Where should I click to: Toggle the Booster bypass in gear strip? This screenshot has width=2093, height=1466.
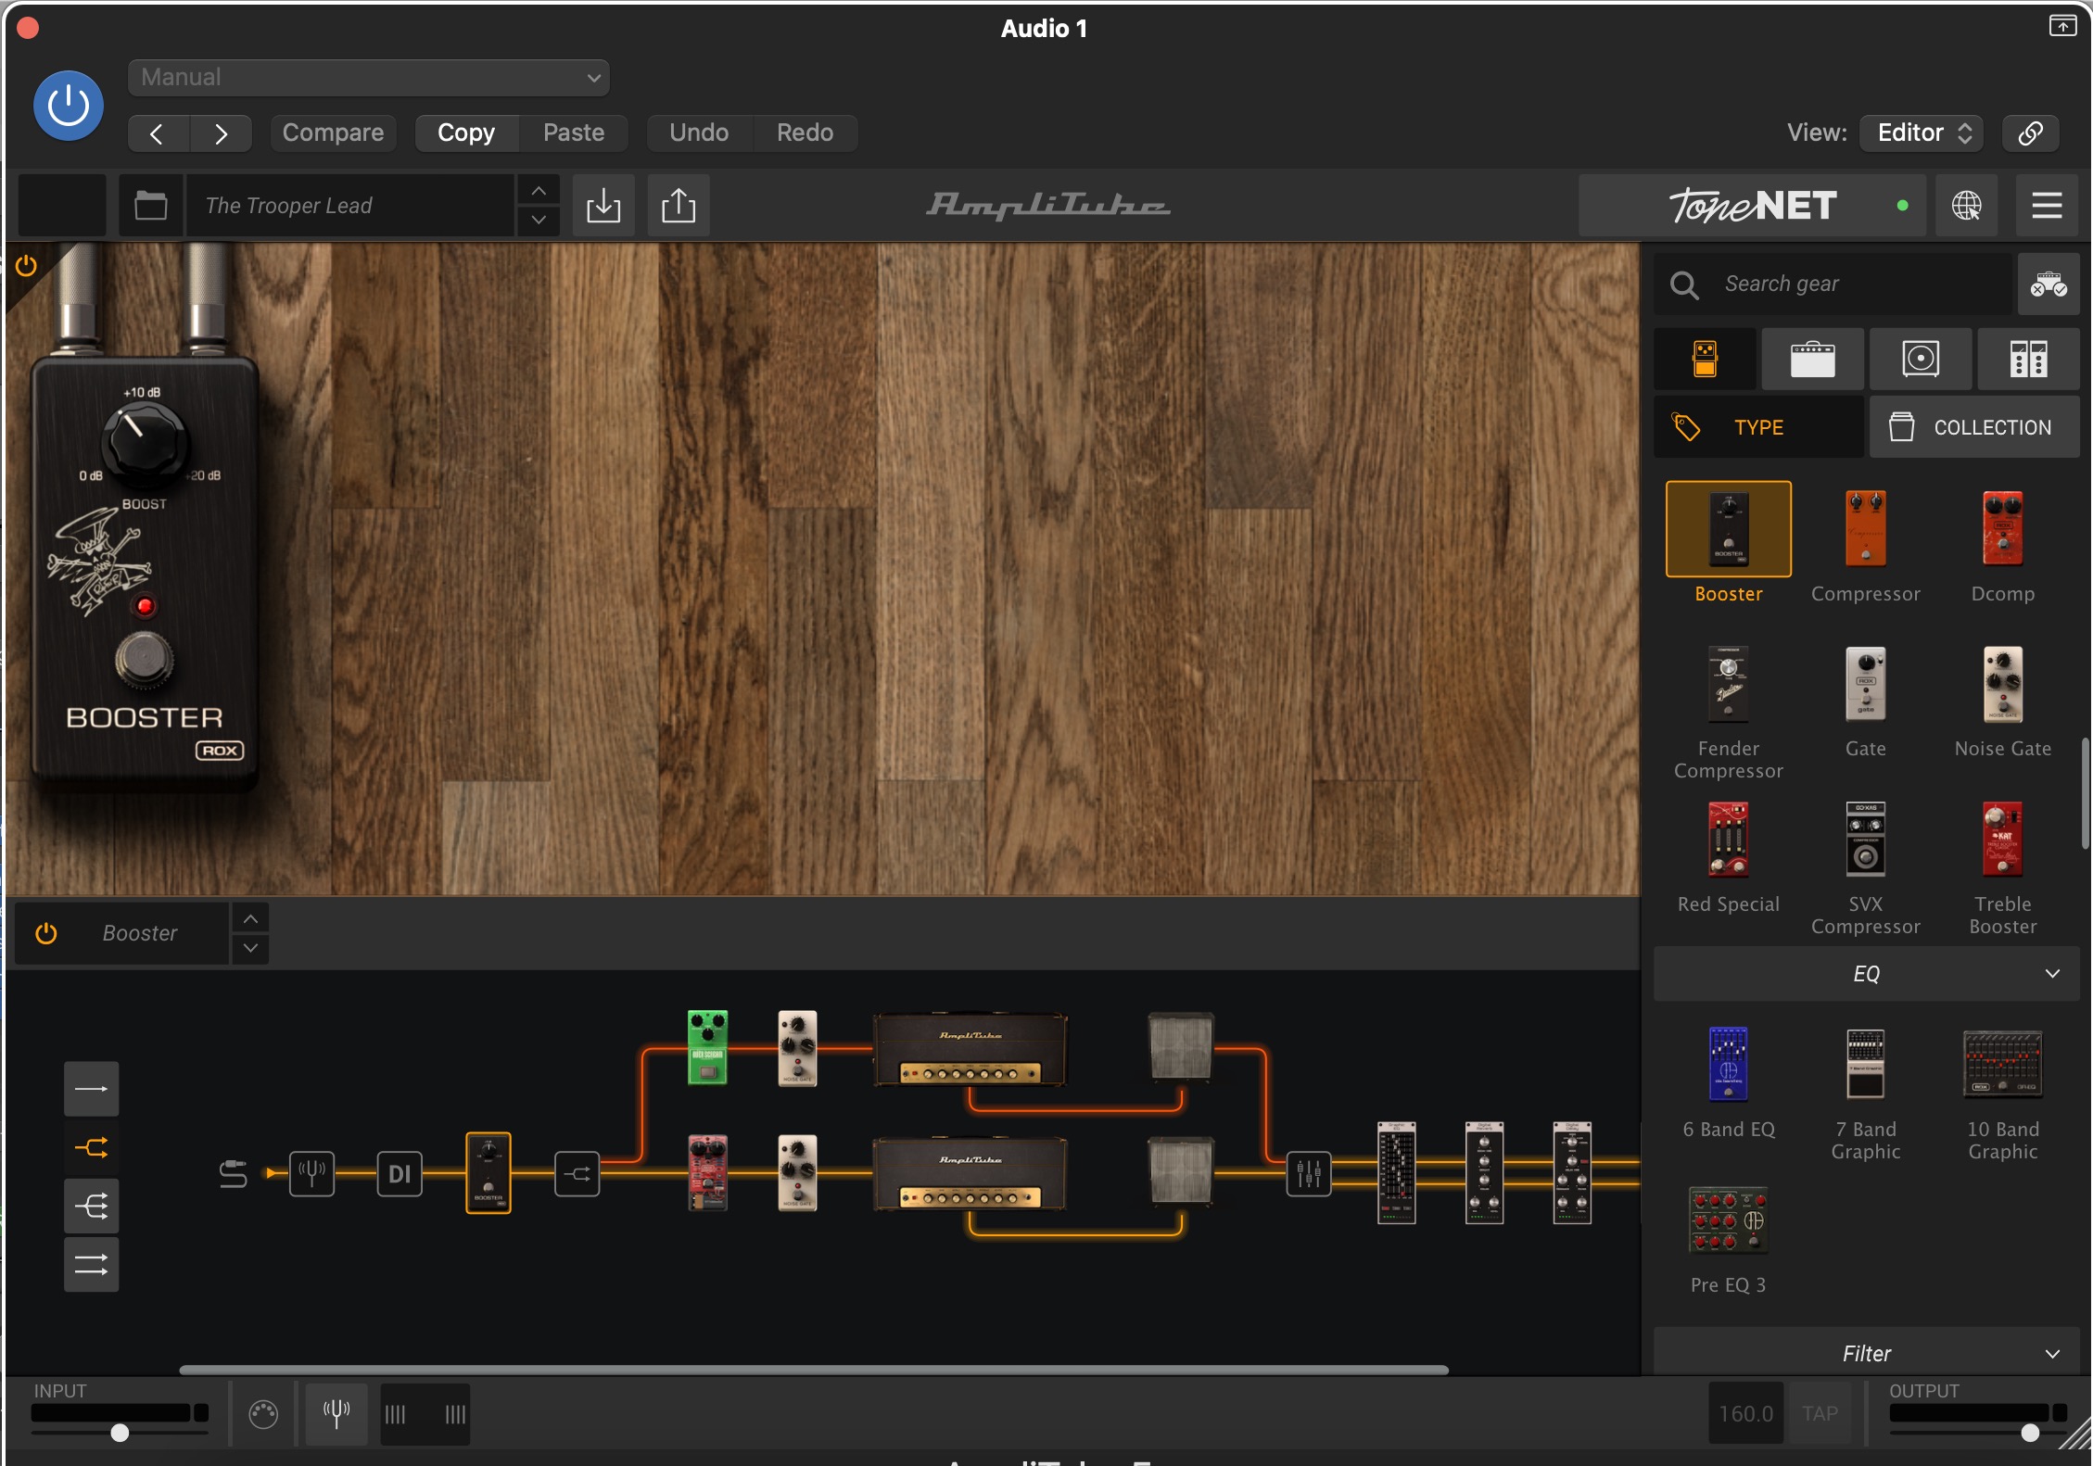[x=46, y=933]
